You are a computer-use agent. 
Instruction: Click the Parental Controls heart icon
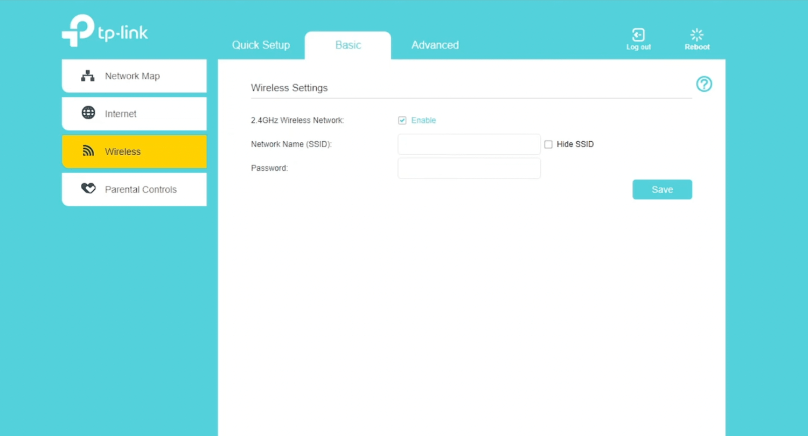[88, 189]
